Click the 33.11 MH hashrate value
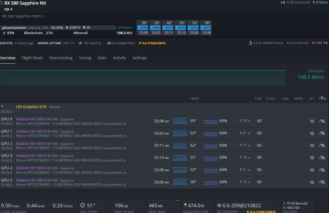Image resolution: width=329 pixels, height=213 pixels. click(161, 145)
